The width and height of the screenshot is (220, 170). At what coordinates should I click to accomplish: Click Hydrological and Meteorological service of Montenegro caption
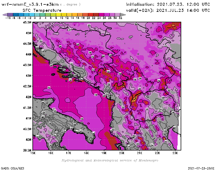click(x=110, y=160)
